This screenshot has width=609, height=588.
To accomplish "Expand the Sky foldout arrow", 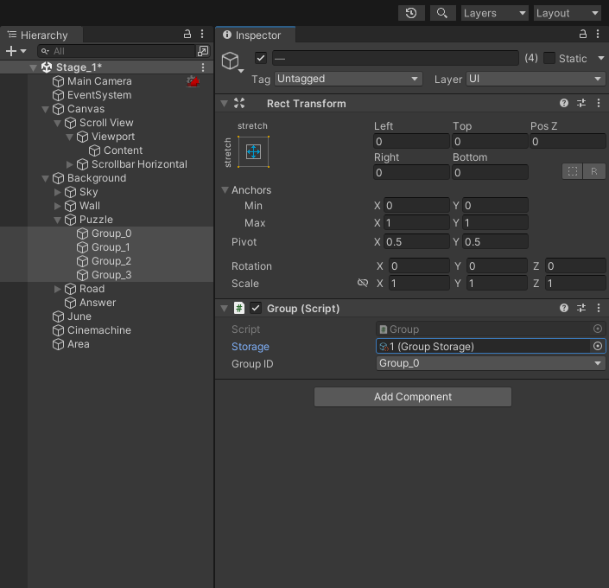I will tap(58, 192).
